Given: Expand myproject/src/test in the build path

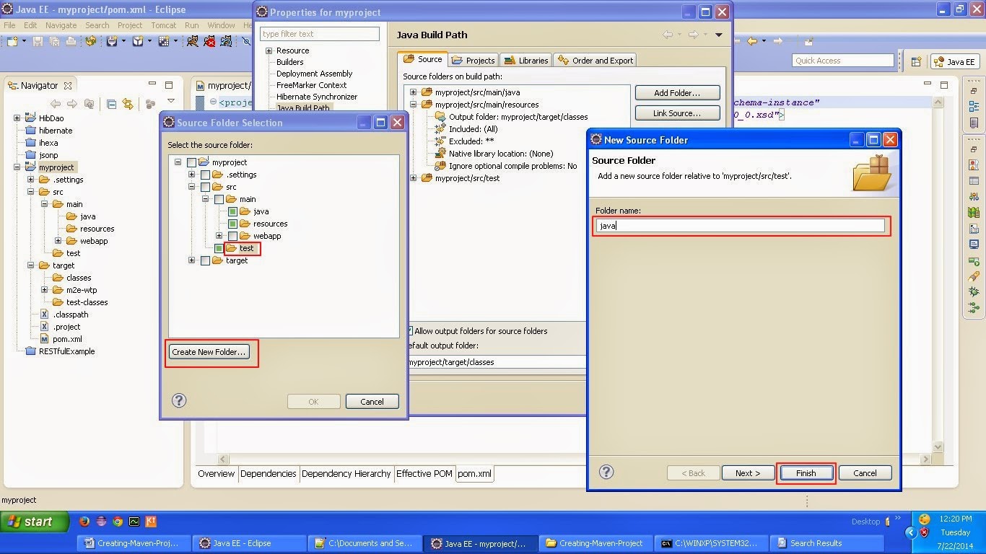Looking at the screenshot, I should (x=413, y=177).
